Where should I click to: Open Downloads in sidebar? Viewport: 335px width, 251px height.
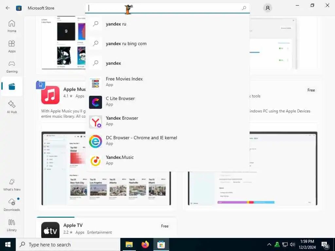[12, 205]
